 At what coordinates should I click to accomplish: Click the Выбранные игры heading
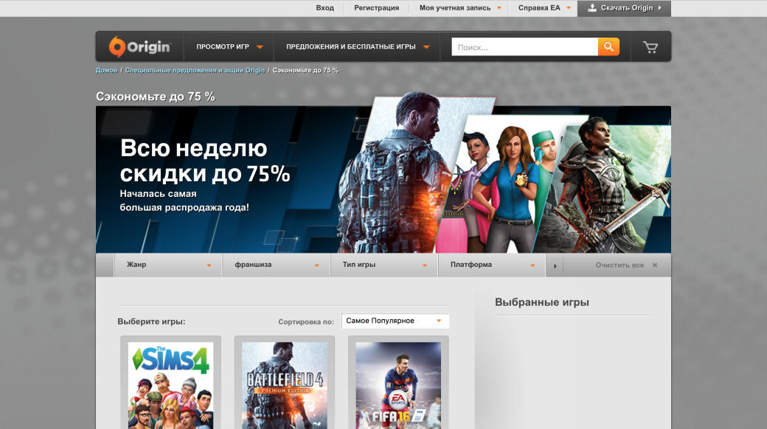(x=542, y=302)
